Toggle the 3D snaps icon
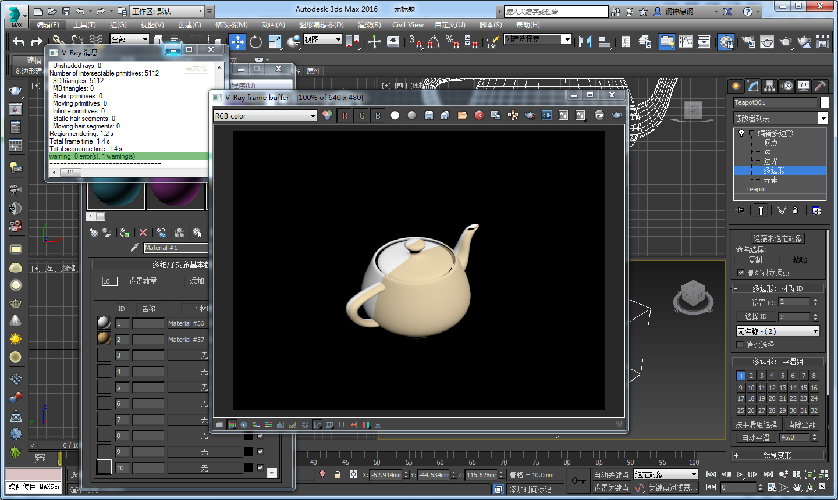 pyautogui.click(x=415, y=41)
